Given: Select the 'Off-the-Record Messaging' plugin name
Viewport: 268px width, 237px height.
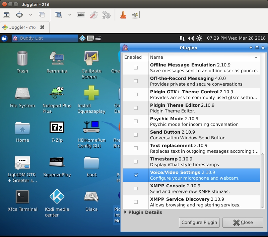Looking at the screenshot, I should (182, 78).
